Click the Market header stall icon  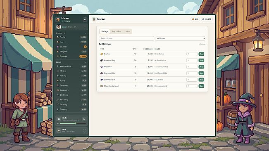tap(94, 19)
